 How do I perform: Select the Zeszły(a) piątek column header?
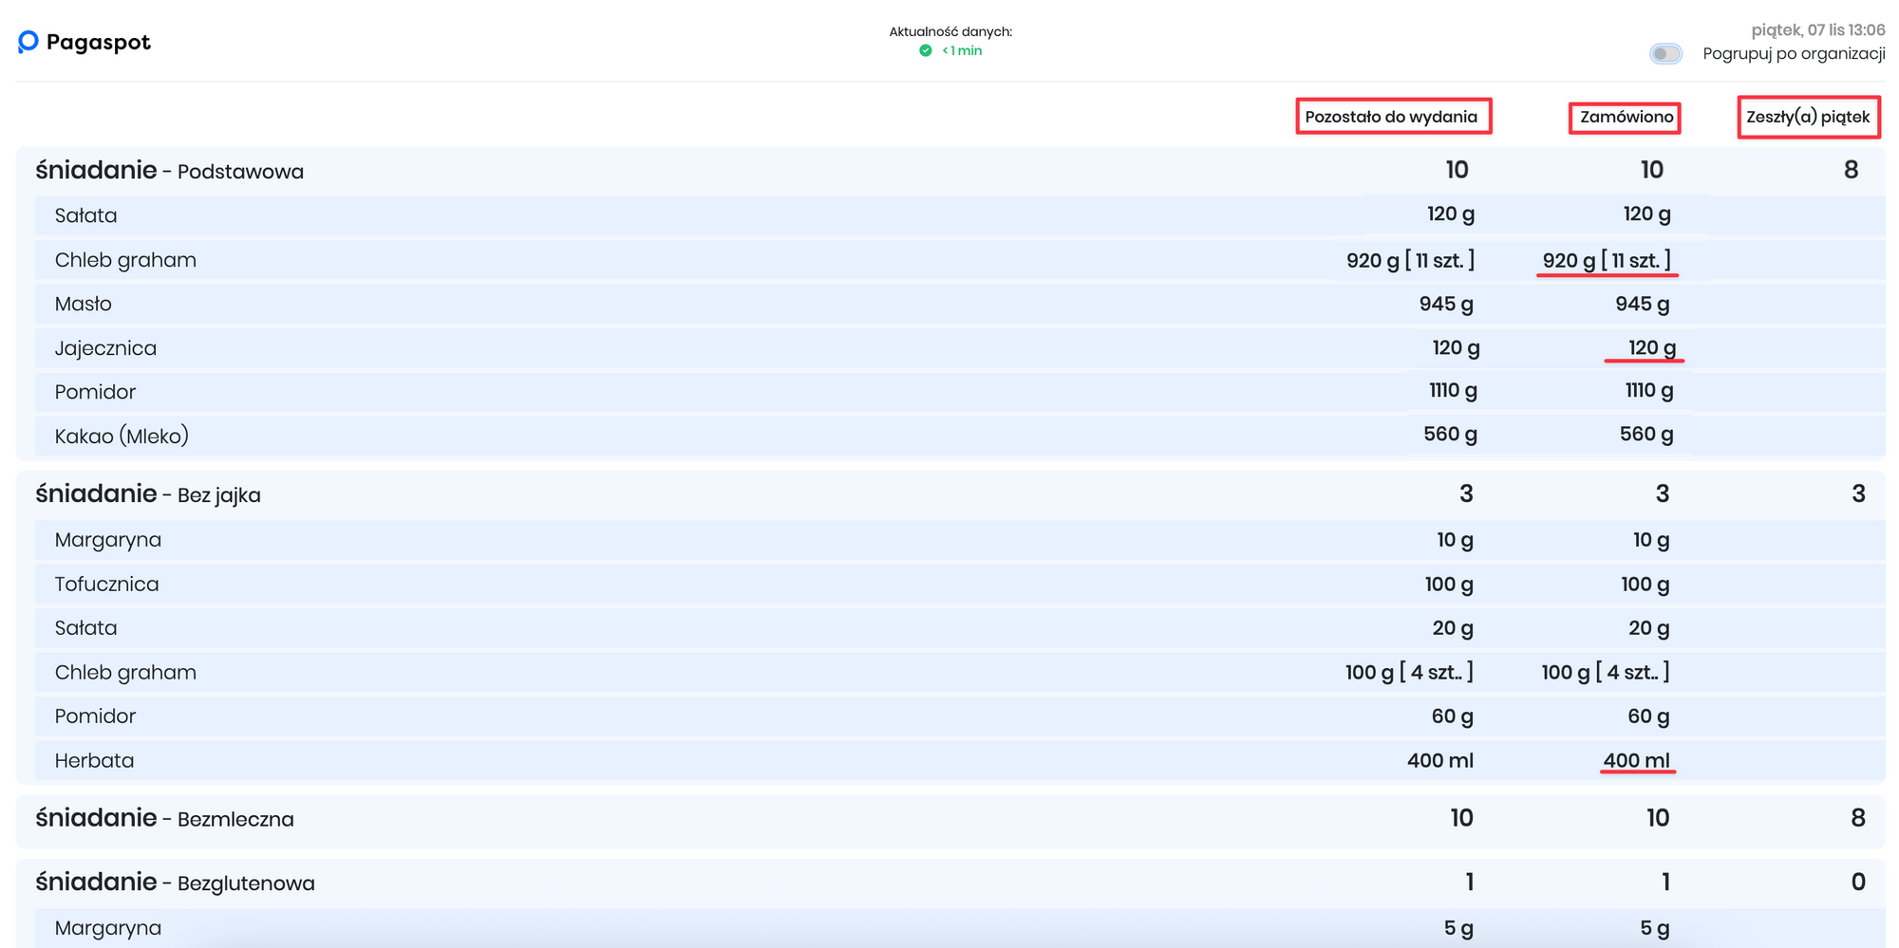tap(1808, 118)
